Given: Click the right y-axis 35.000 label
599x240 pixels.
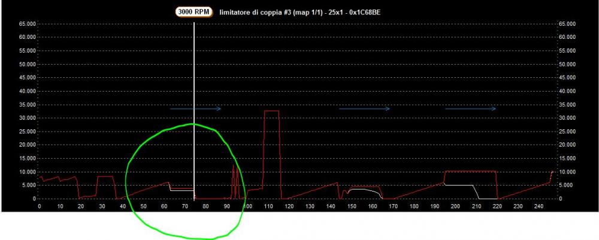Looking at the screenshot, I should click(x=567, y=105).
